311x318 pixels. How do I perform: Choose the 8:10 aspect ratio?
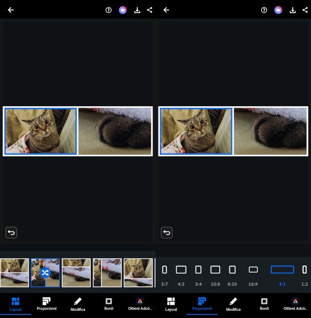(232, 276)
